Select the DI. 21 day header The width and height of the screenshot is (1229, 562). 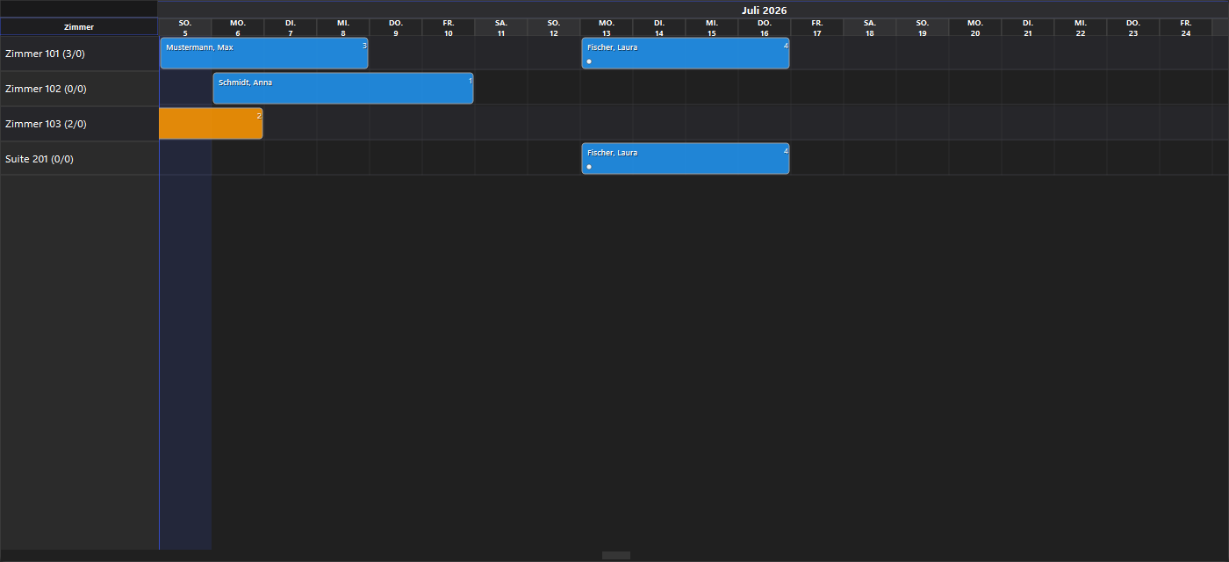point(1028,27)
